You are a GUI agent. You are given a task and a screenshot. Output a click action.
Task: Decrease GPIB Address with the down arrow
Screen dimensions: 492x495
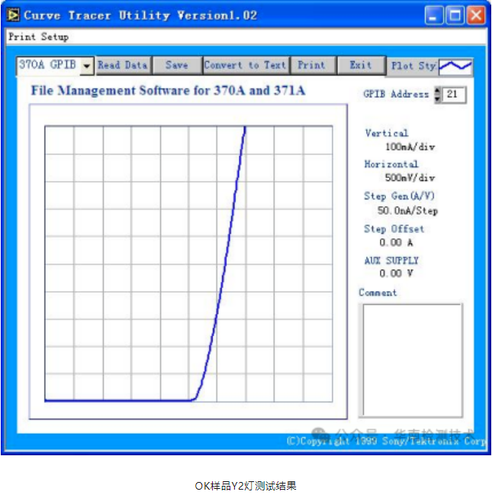(x=437, y=99)
